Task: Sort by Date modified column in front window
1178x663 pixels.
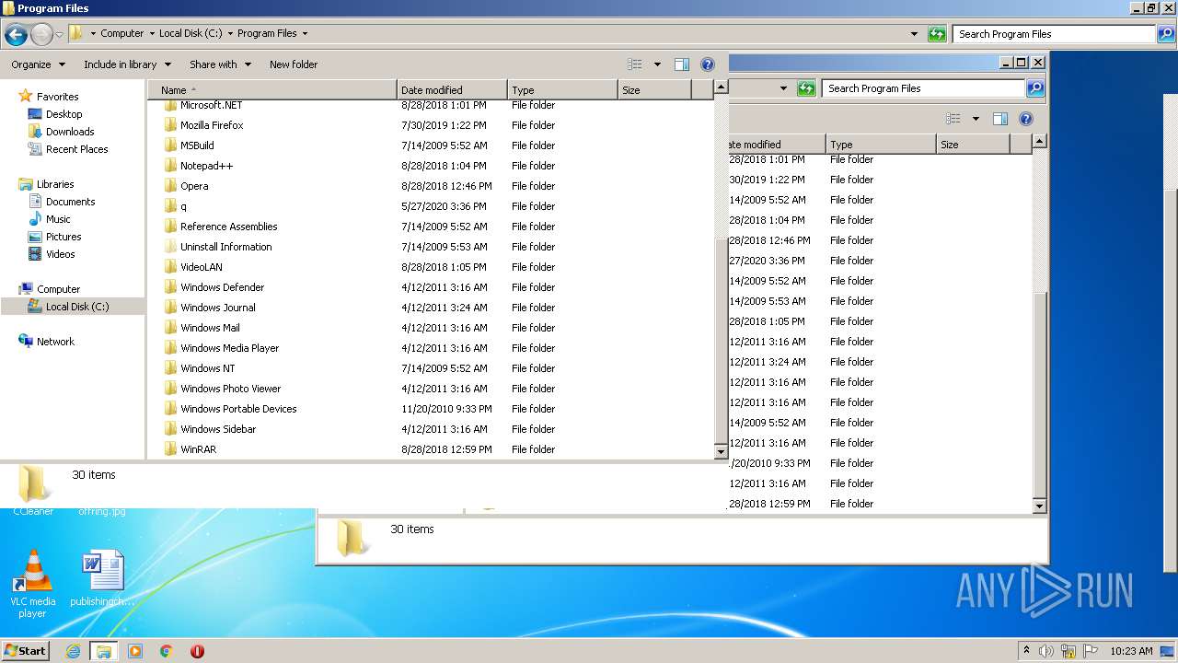Action: pyautogui.click(x=452, y=90)
